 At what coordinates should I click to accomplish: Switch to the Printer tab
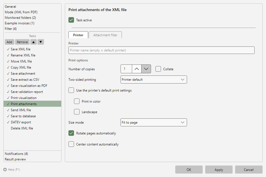[x=78, y=35]
